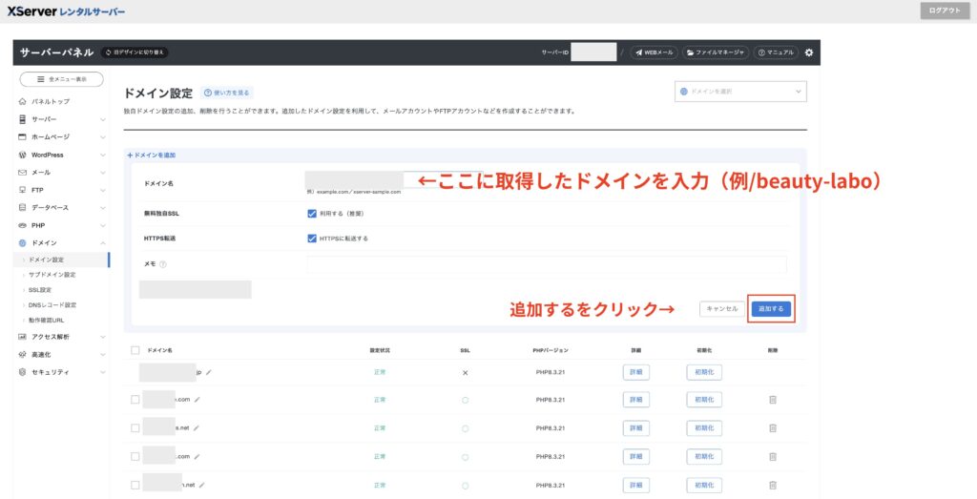977x499 pixels.
Task: Click the パネルトップ home icon
Action: (x=22, y=101)
